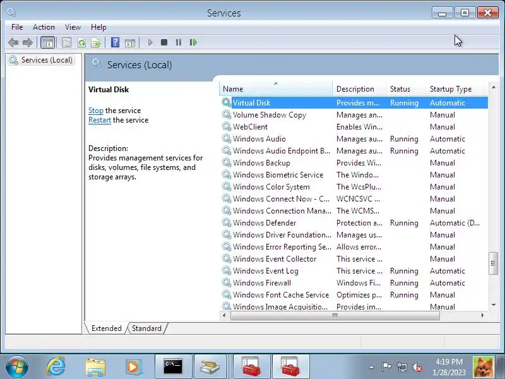Open the Action Center flag tray icon
The height and width of the screenshot is (379, 505).
[x=386, y=367]
